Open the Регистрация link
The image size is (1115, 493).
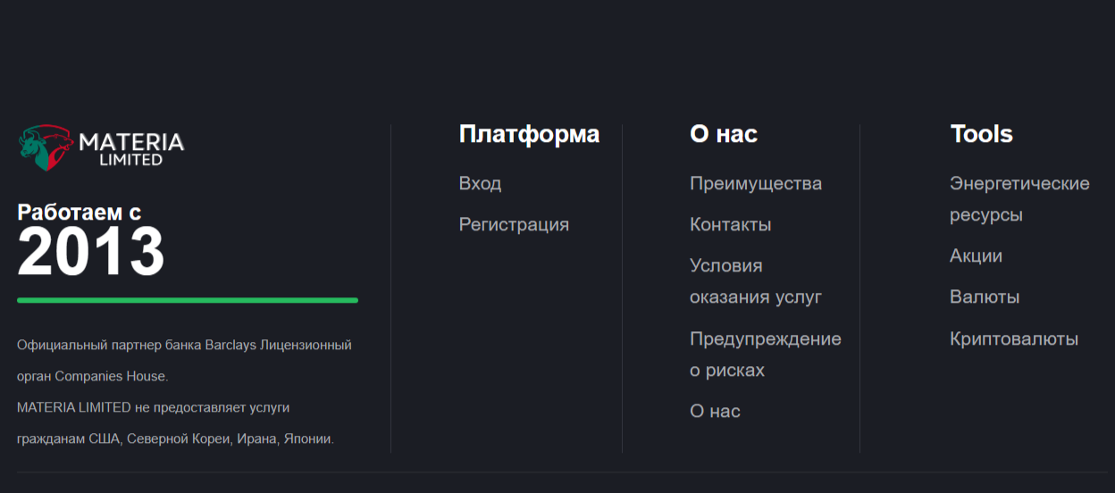pyautogui.click(x=514, y=224)
